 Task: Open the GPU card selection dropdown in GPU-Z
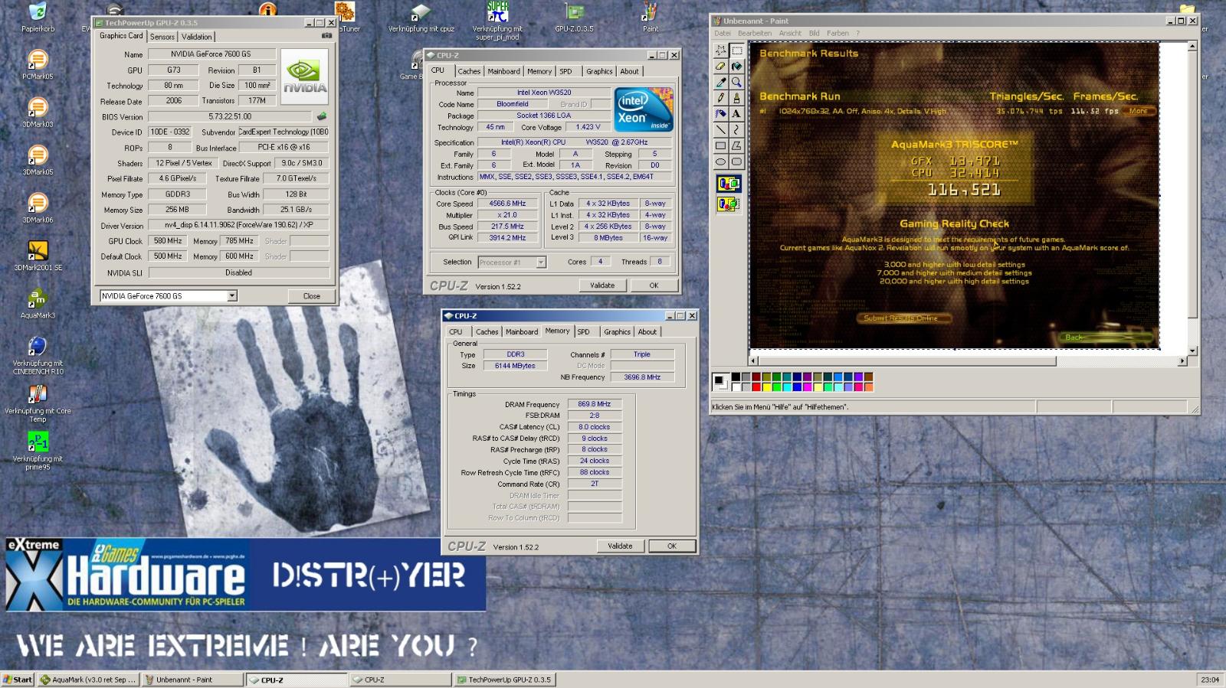coord(231,295)
